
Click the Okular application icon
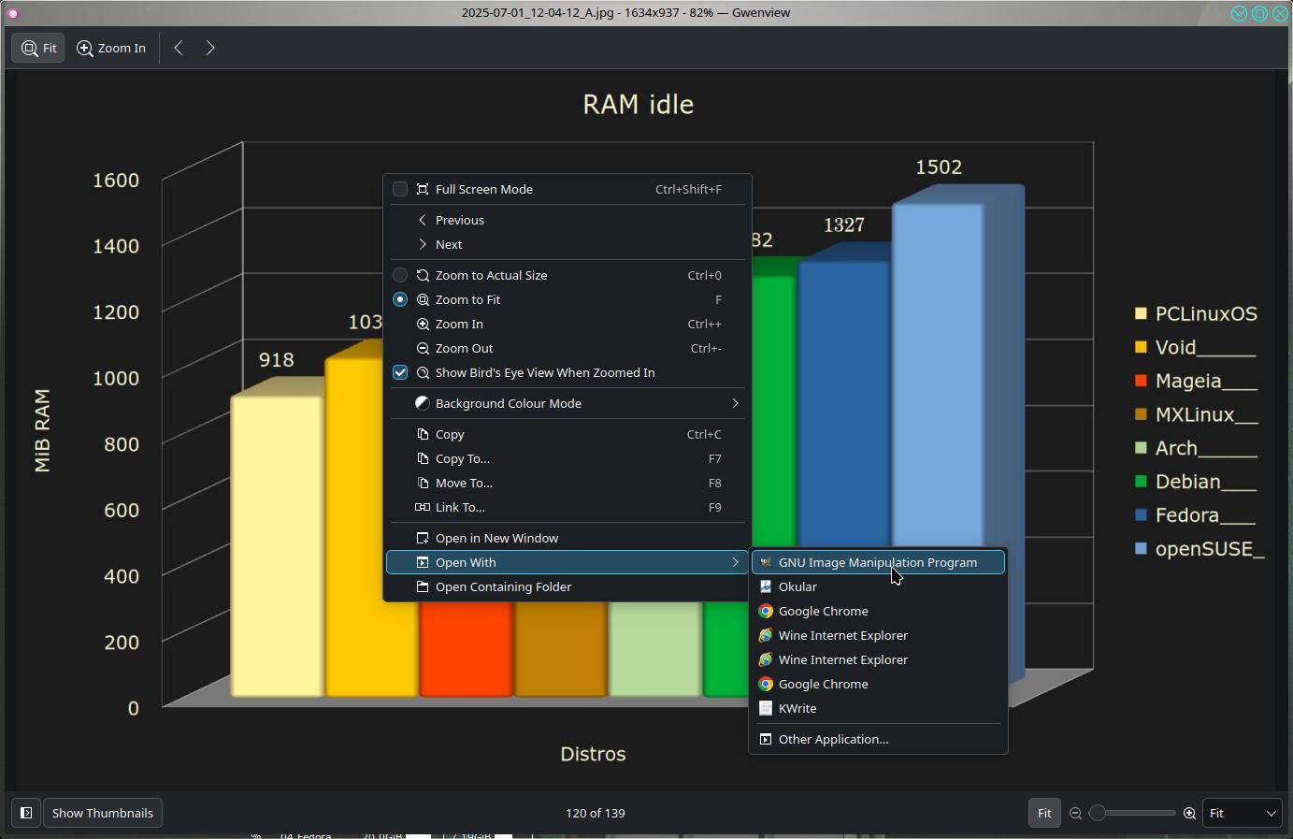766,586
